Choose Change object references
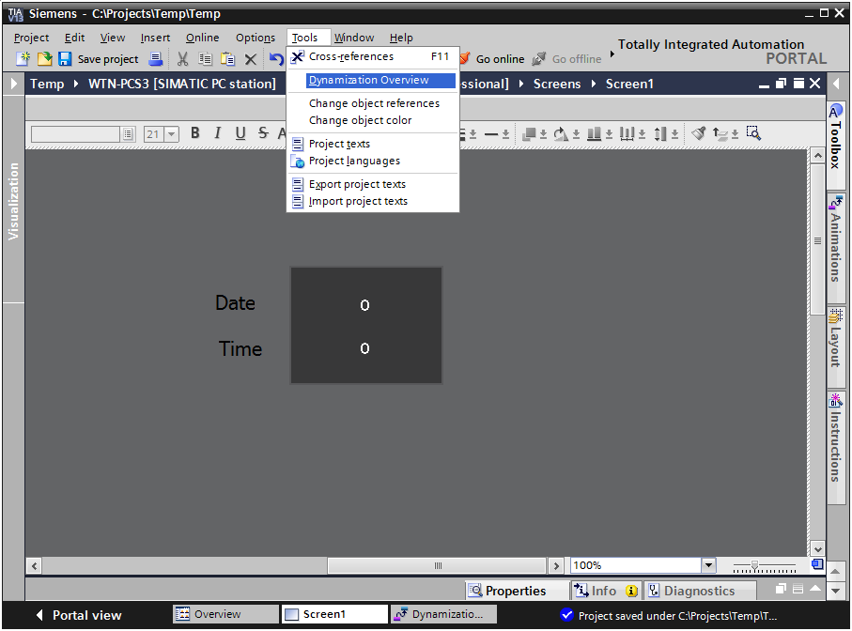This screenshot has height=631, width=852. coord(373,103)
